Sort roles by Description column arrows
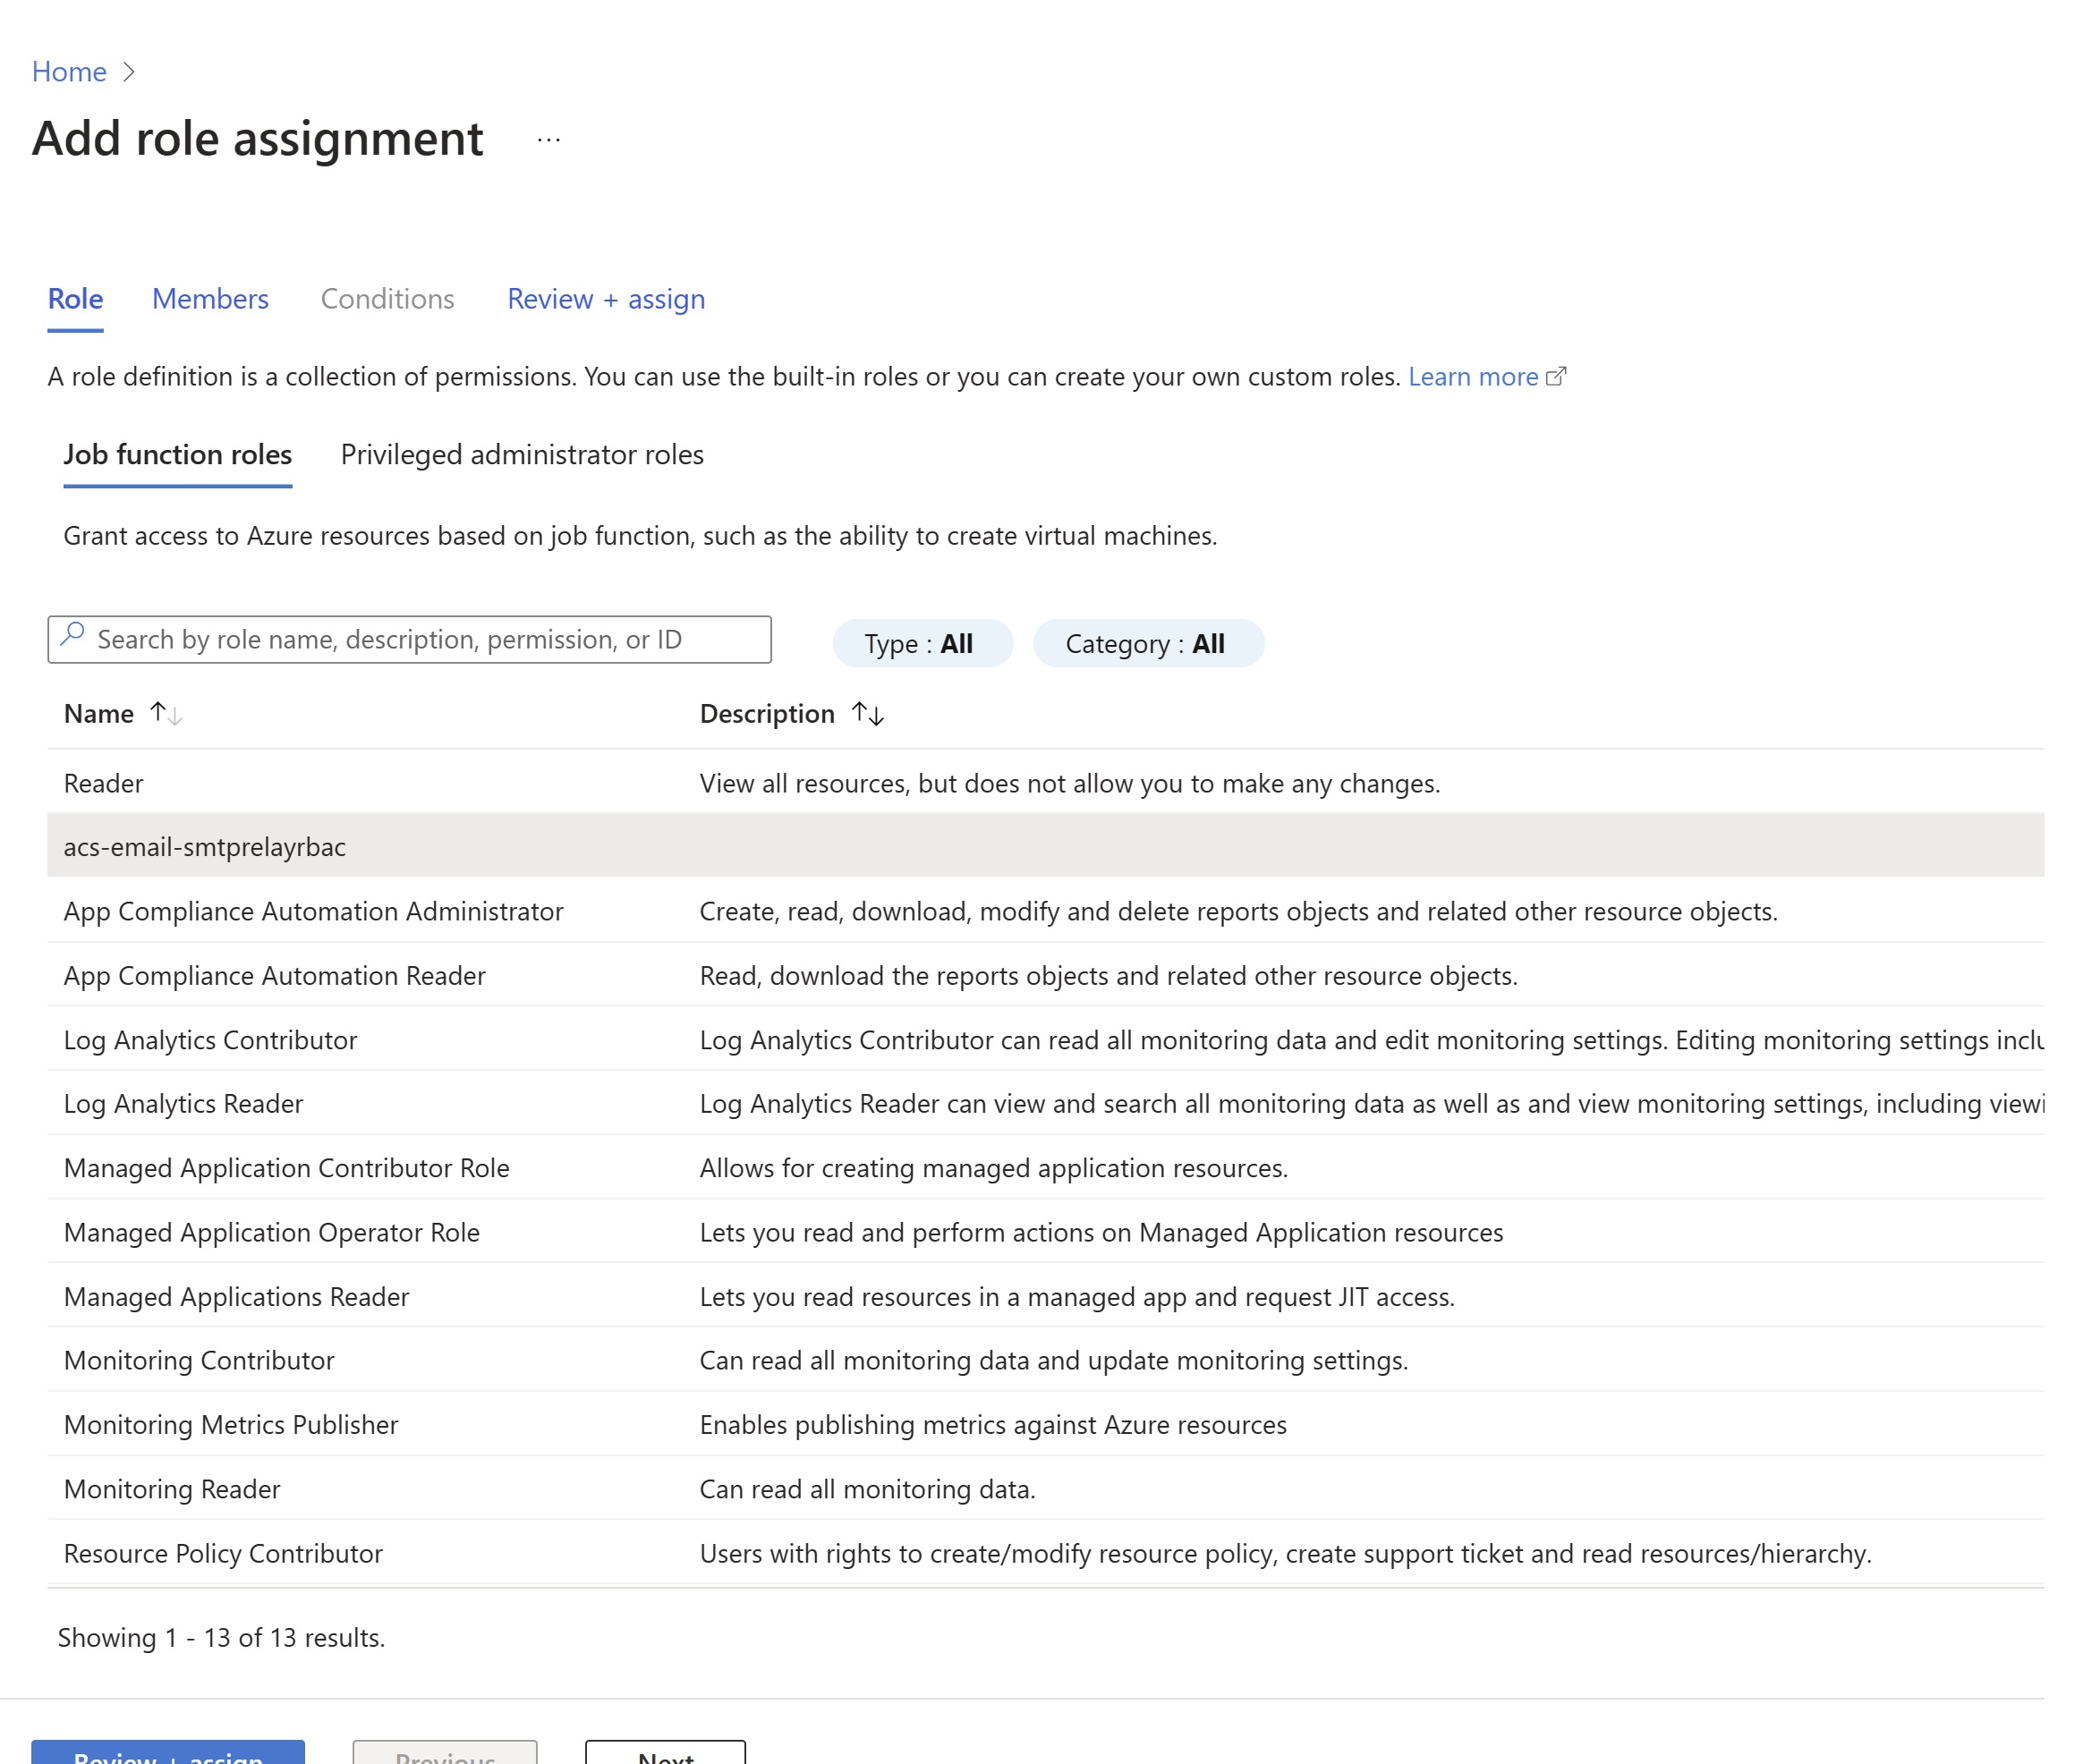The height and width of the screenshot is (1764, 2100). click(867, 714)
